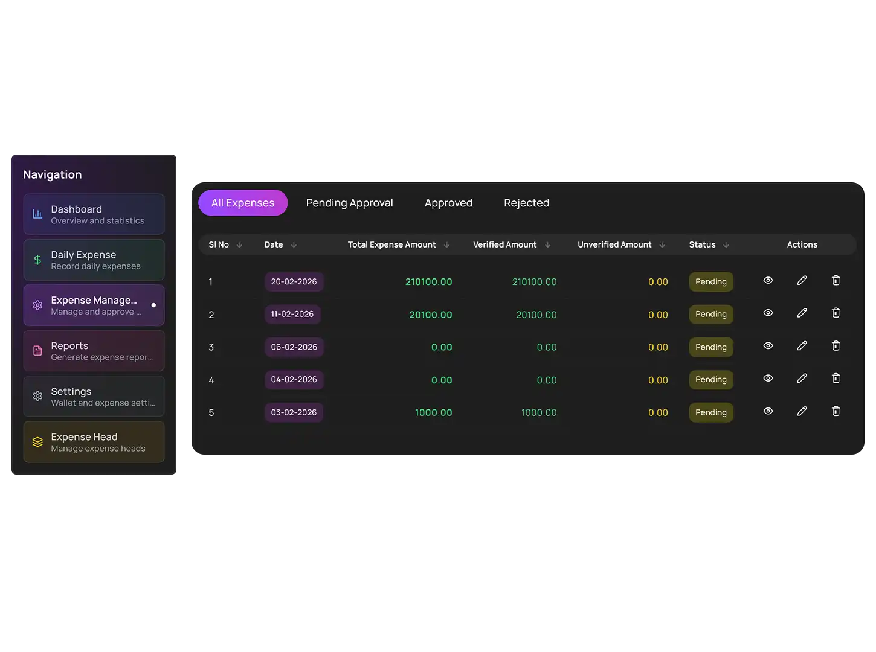Click the 20-02-2026 date chip
The image size is (876, 652).
click(x=294, y=281)
